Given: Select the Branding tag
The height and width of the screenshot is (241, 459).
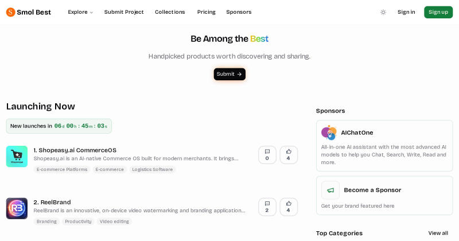Looking at the screenshot, I should click(46, 221).
